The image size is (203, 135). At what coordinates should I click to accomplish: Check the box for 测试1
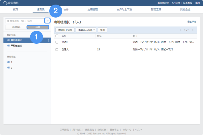[x=57, y=42]
